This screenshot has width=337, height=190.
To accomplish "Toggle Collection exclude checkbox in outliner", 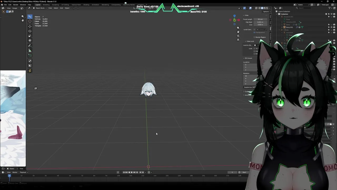I will [x=326, y=14].
